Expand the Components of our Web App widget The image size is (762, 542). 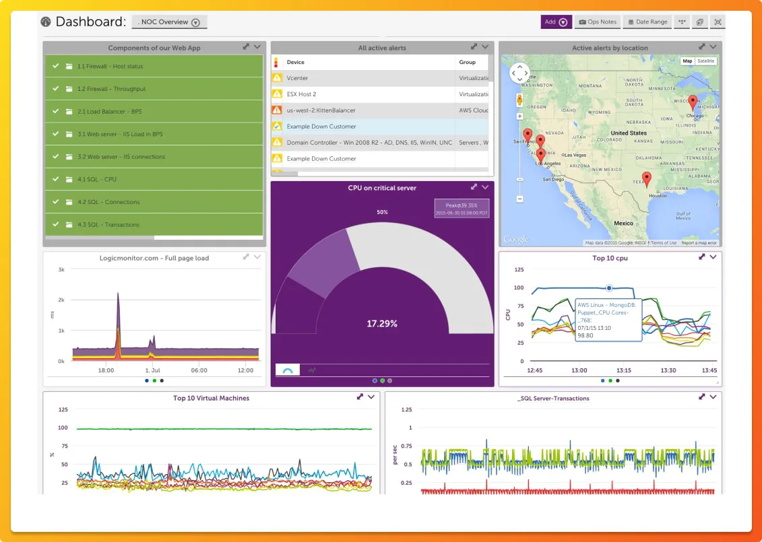tap(246, 46)
